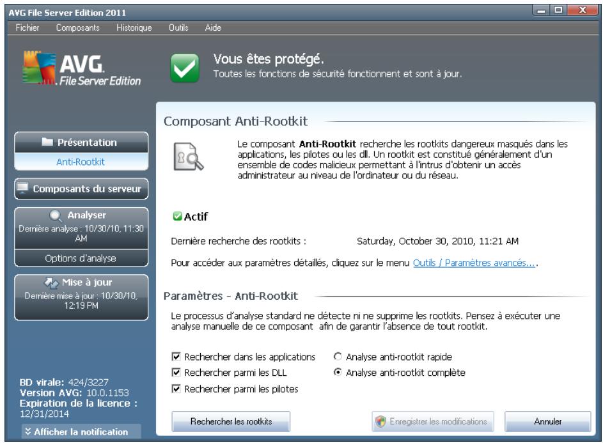Select Analyse anti-rootkit complète radio button
The image size is (603, 443).
pyautogui.click(x=338, y=372)
